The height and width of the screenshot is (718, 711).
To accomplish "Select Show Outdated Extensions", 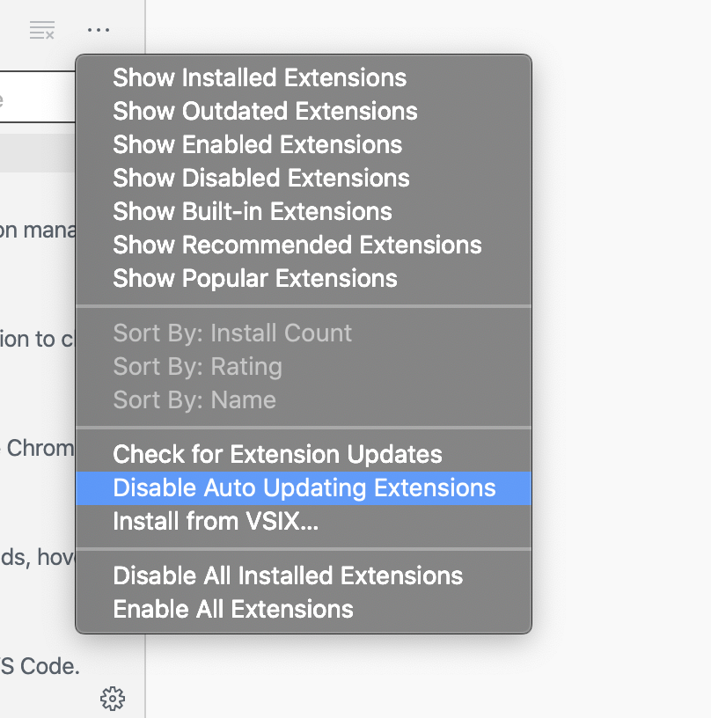I will [x=264, y=112].
